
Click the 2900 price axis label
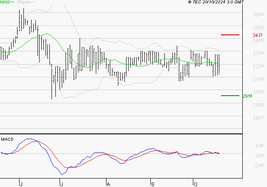coord(258,105)
